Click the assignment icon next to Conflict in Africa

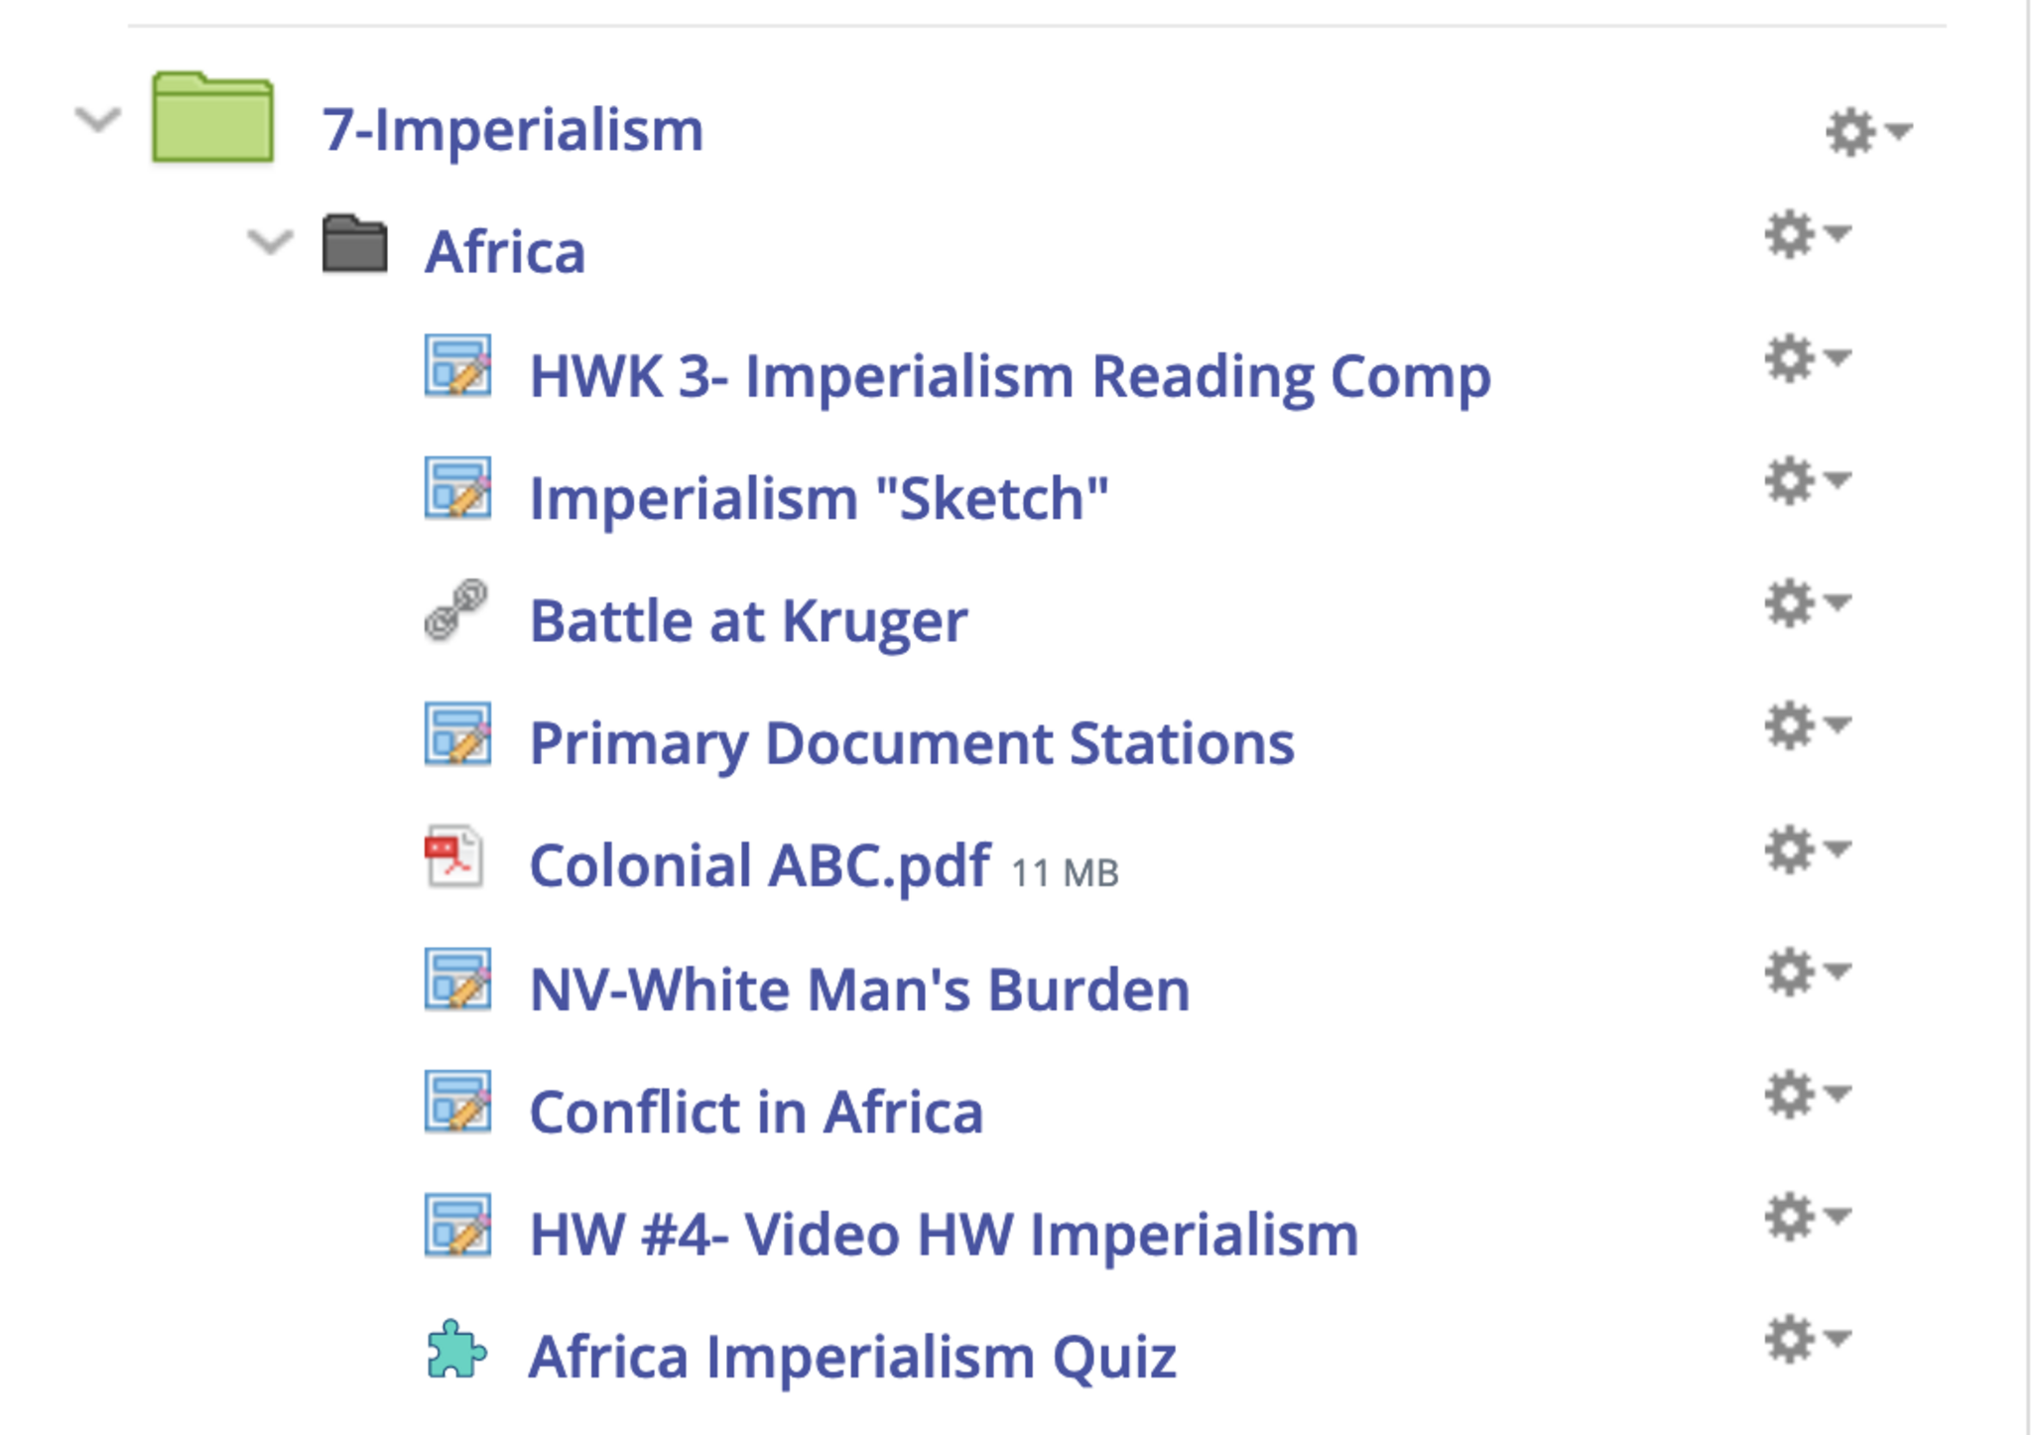coord(457,1102)
